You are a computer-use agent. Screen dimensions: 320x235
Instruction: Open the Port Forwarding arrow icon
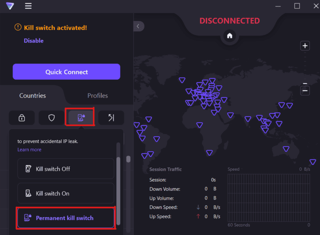[x=111, y=118]
